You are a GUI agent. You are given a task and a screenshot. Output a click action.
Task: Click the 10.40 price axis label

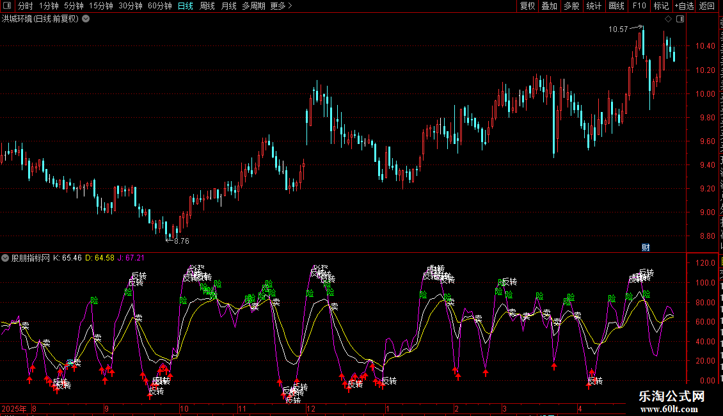[x=705, y=45]
